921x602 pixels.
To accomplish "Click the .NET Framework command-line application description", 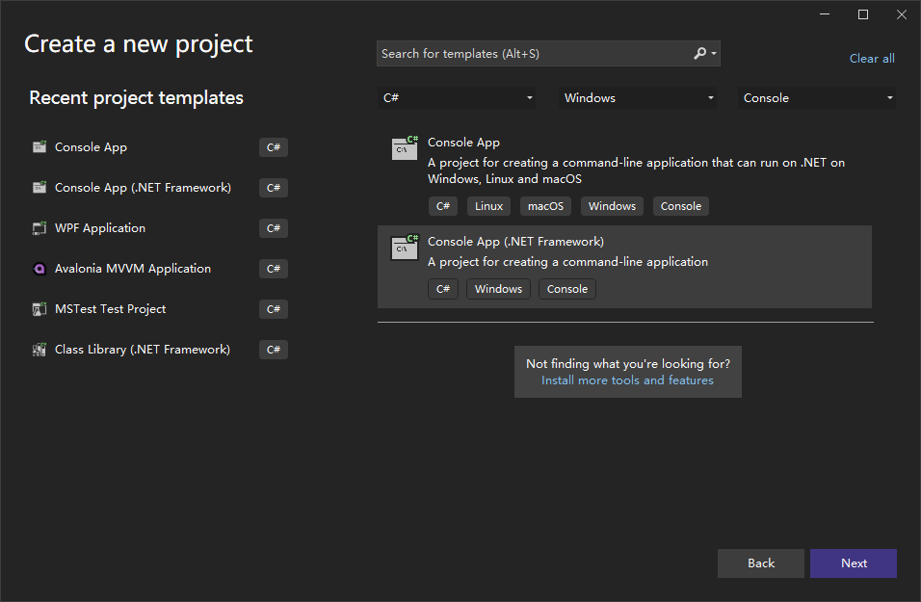I will pos(568,262).
